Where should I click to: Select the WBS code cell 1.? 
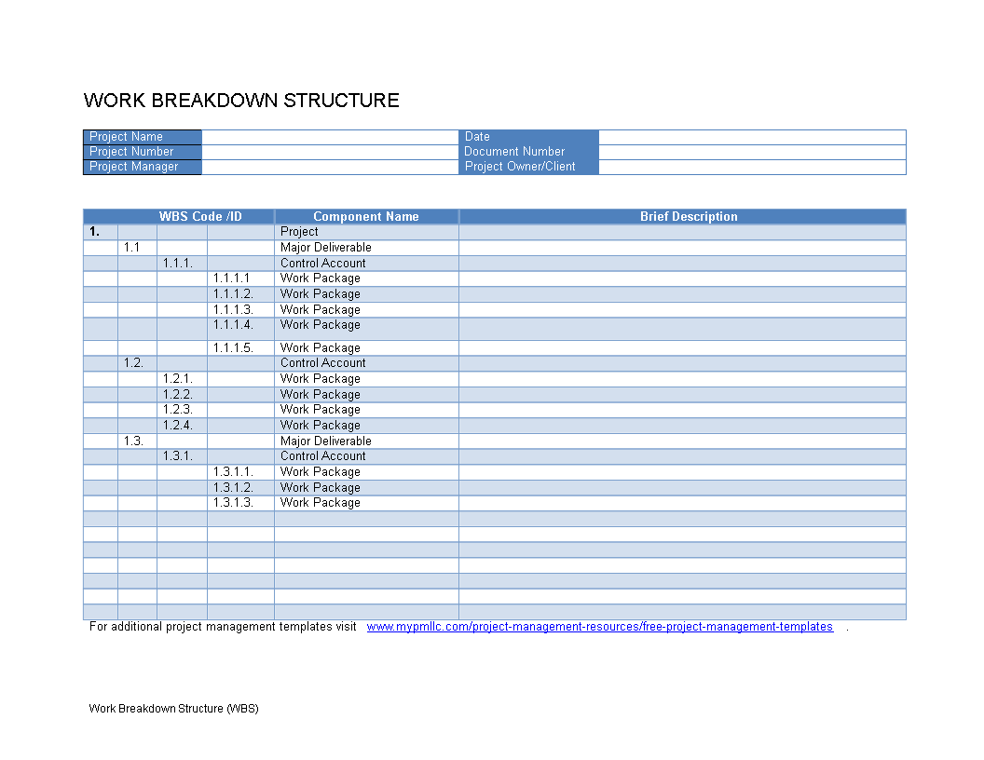(101, 232)
